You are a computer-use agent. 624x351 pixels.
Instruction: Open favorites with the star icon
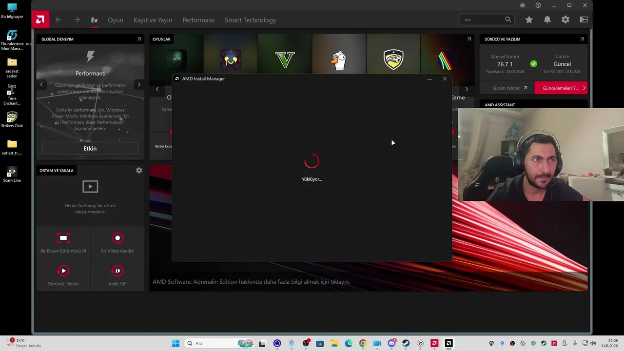(x=529, y=20)
